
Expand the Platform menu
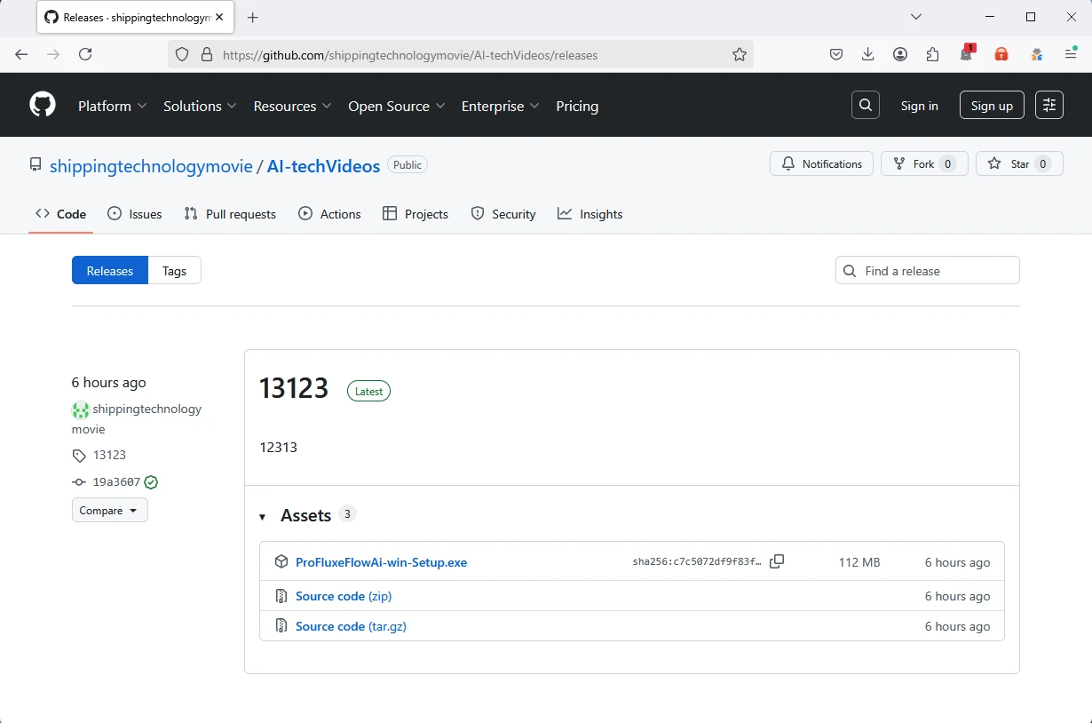(x=113, y=106)
